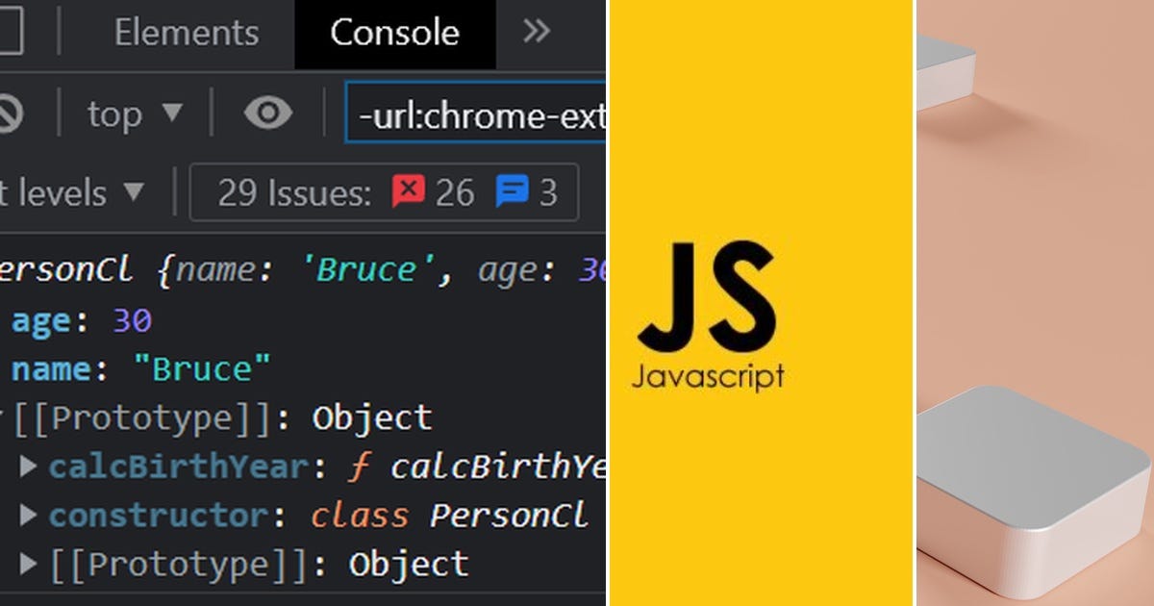Switch to the Elements tab
This screenshot has width=1154, height=606.
(x=187, y=32)
